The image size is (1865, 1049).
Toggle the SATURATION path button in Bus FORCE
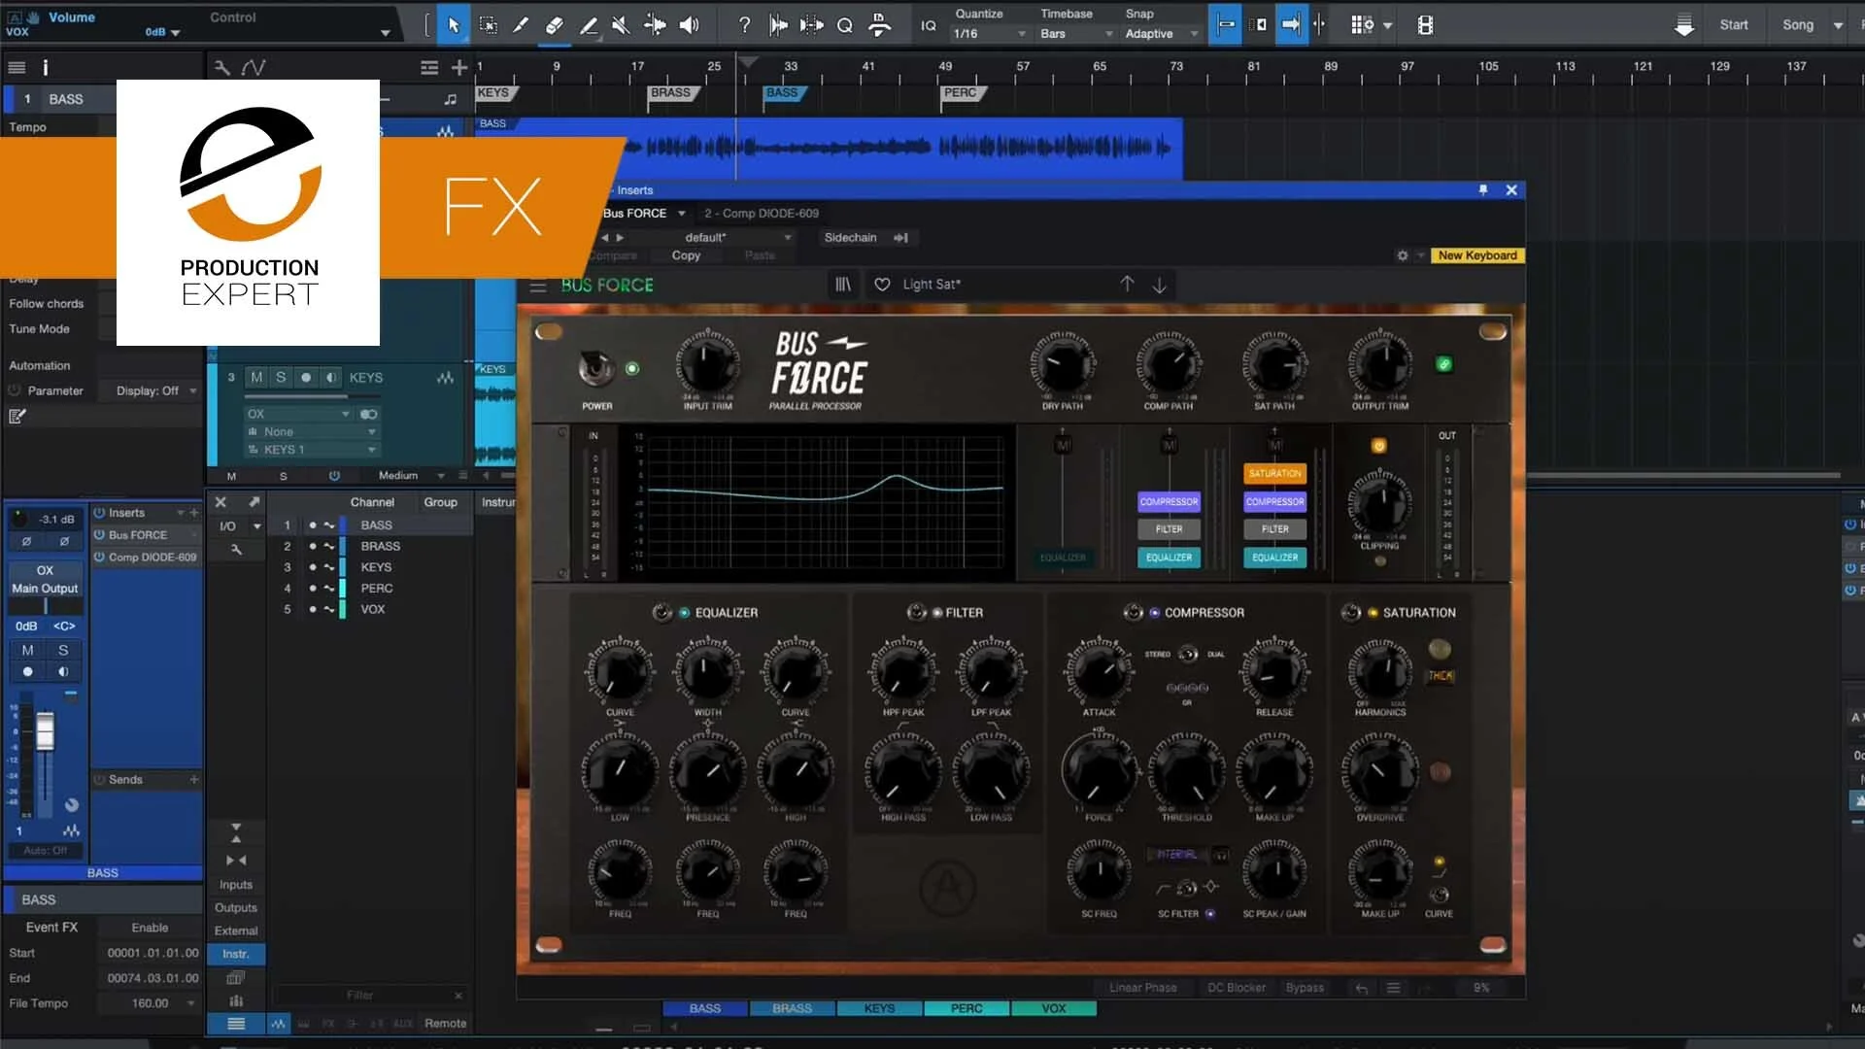tap(1274, 473)
